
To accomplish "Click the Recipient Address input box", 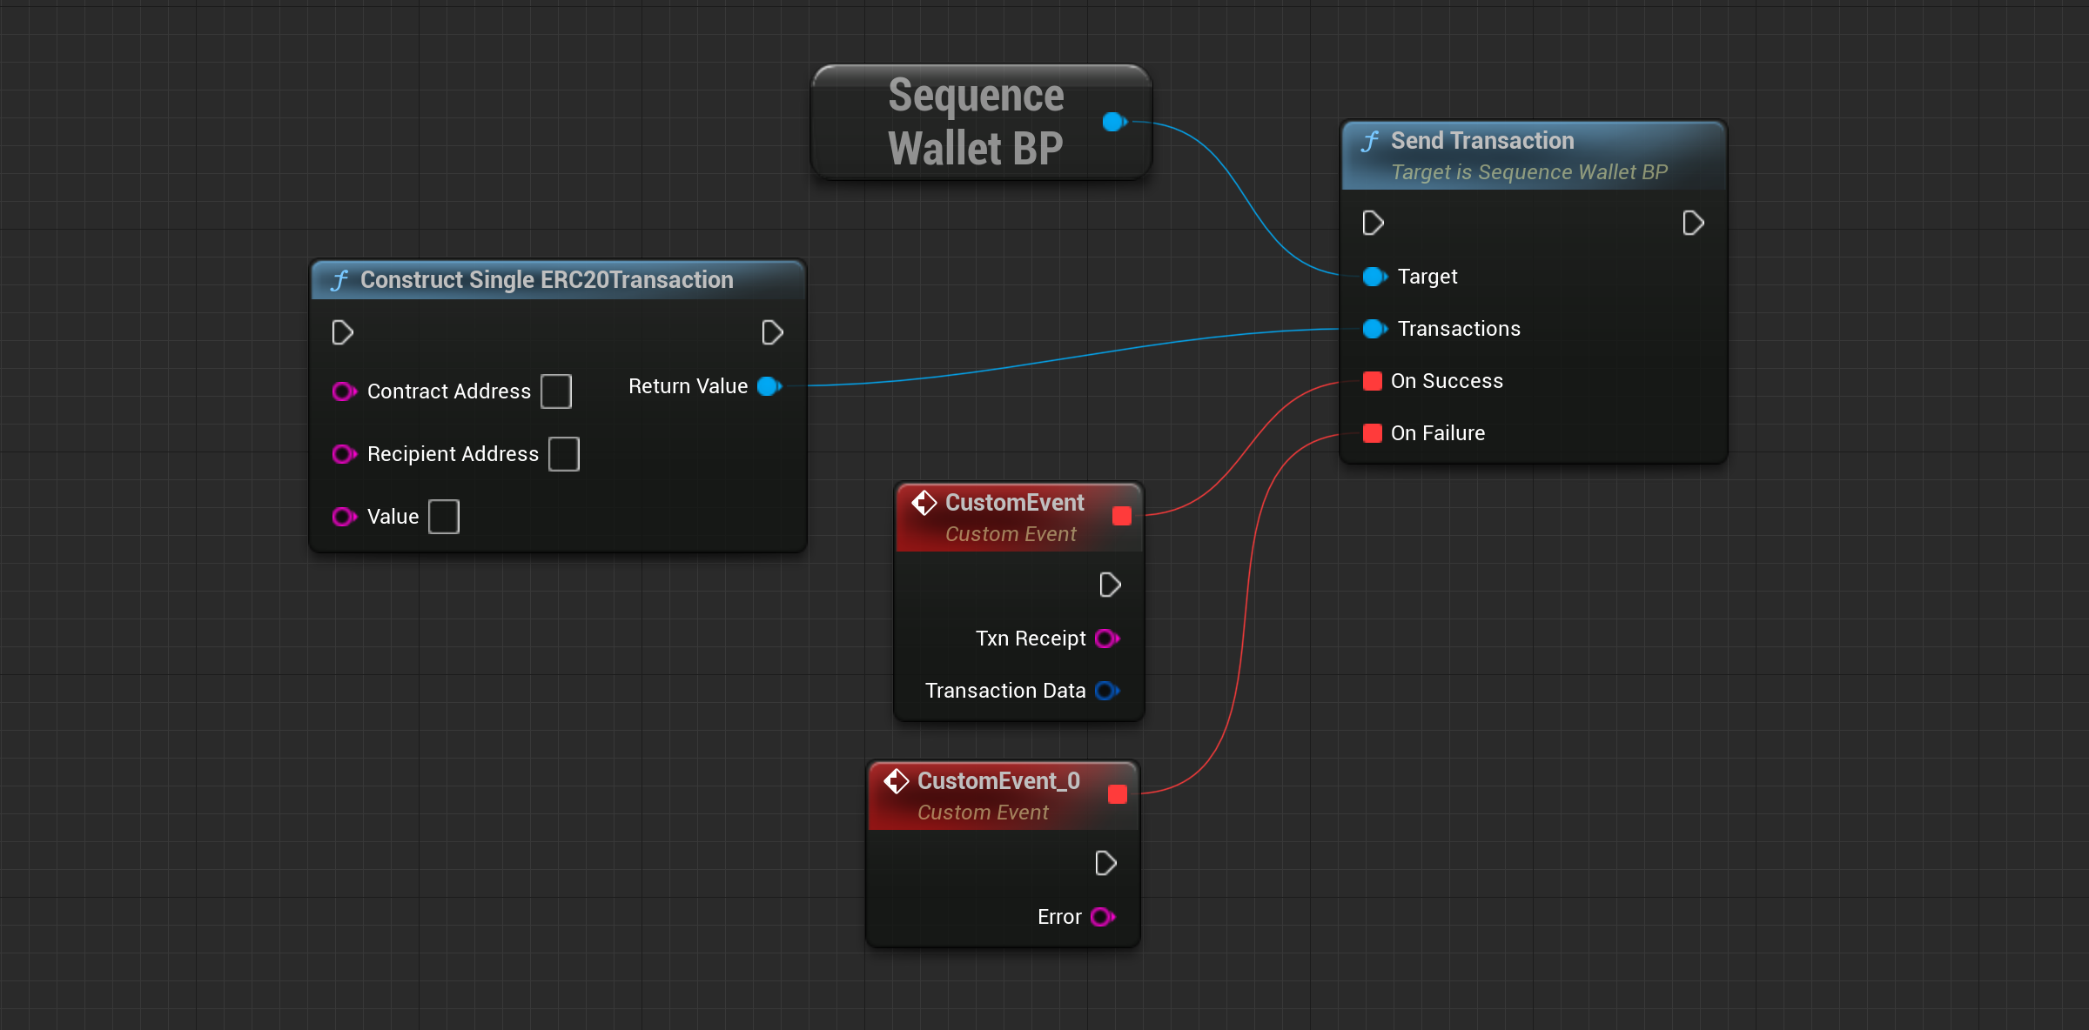I will click(x=564, y=454).
